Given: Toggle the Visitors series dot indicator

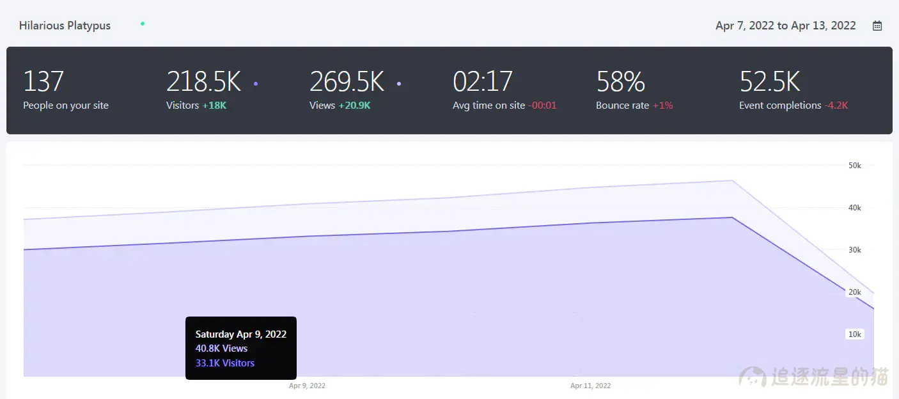Looking at the screenshot, I should [256, 83].
